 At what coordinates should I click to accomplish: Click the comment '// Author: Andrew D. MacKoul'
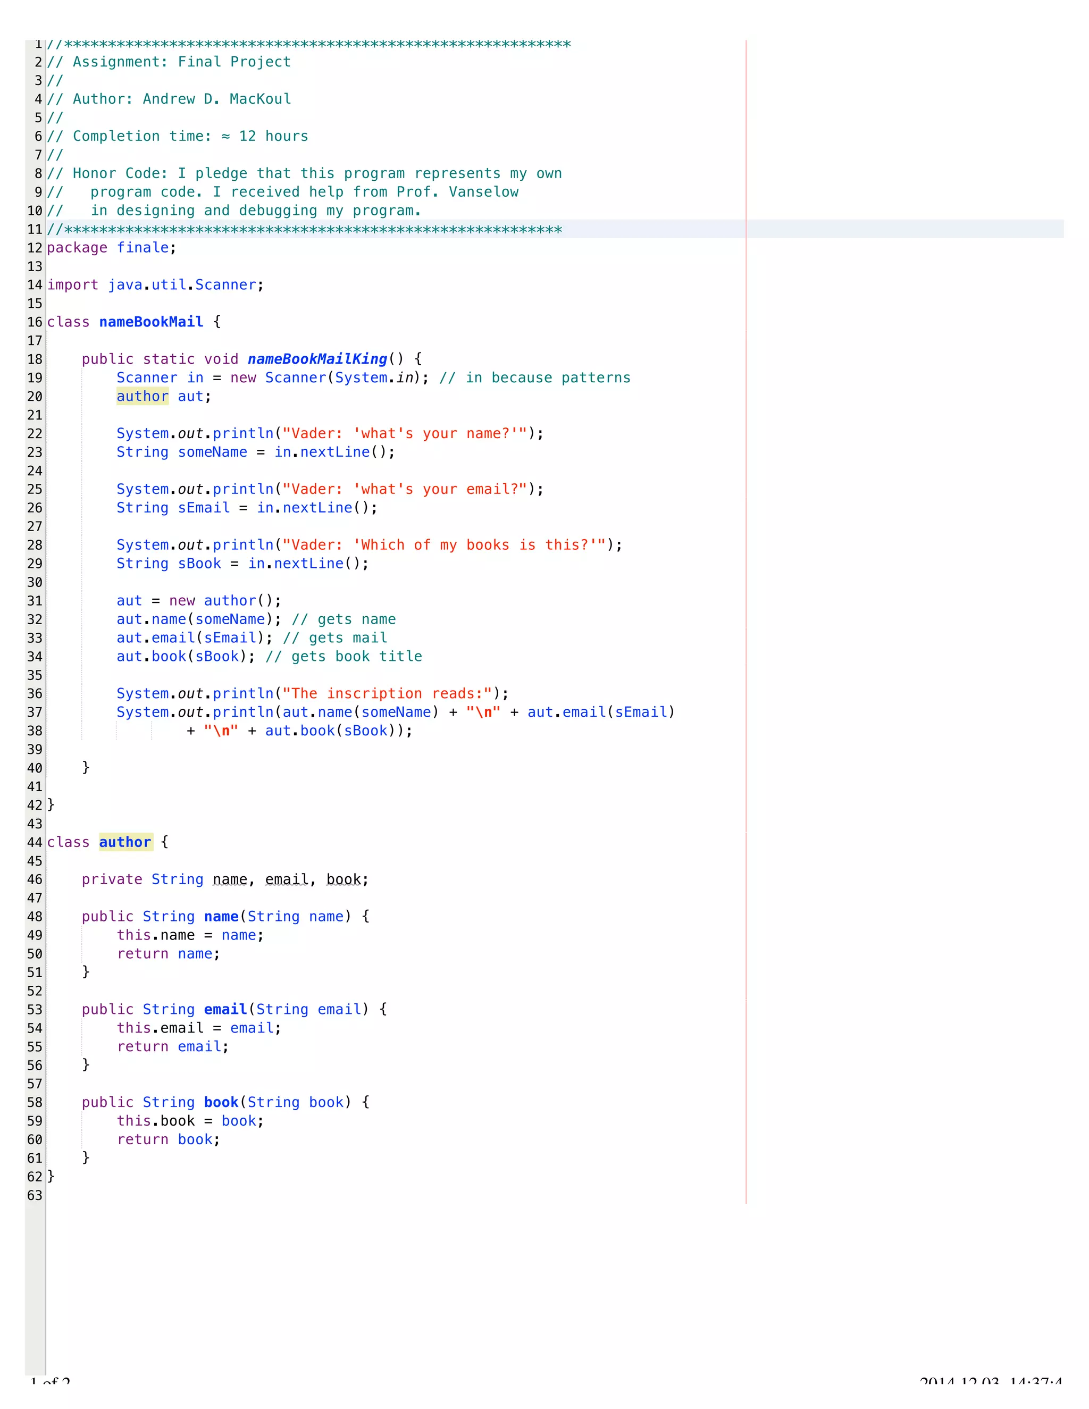(x=169, y=99)
